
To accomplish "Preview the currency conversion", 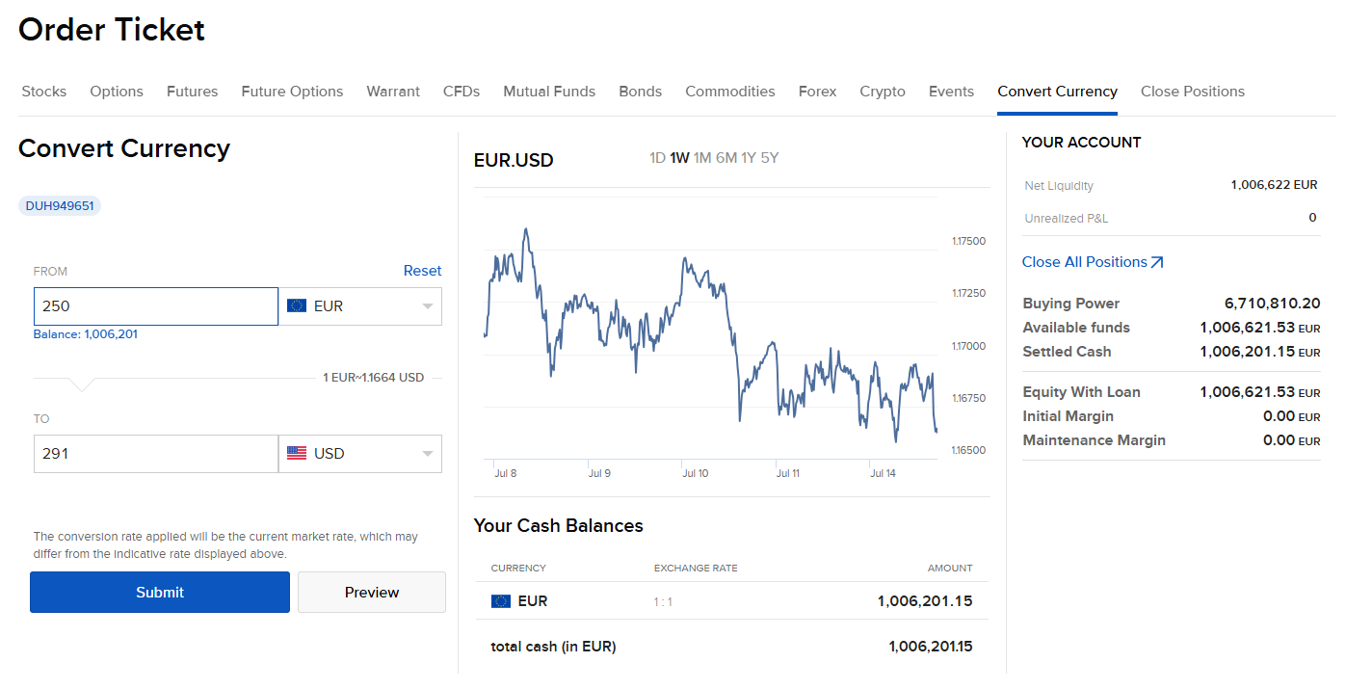I will pos(371,592).
